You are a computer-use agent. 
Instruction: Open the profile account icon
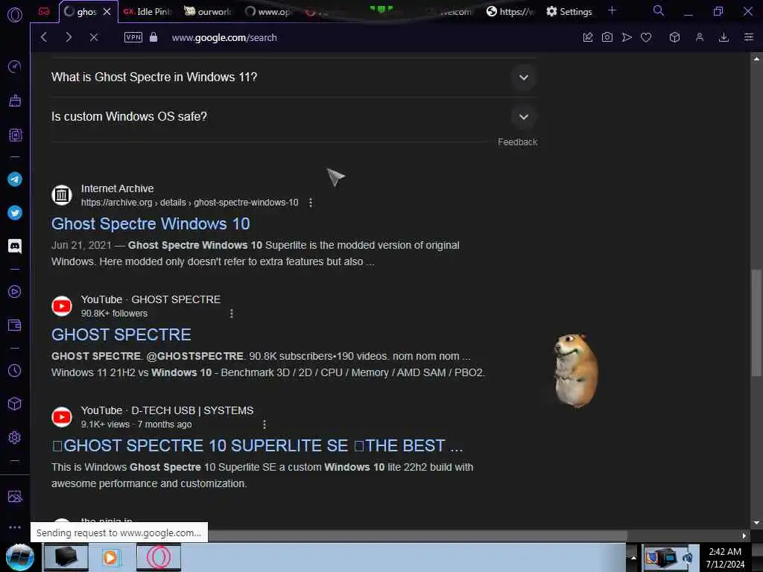699,37
